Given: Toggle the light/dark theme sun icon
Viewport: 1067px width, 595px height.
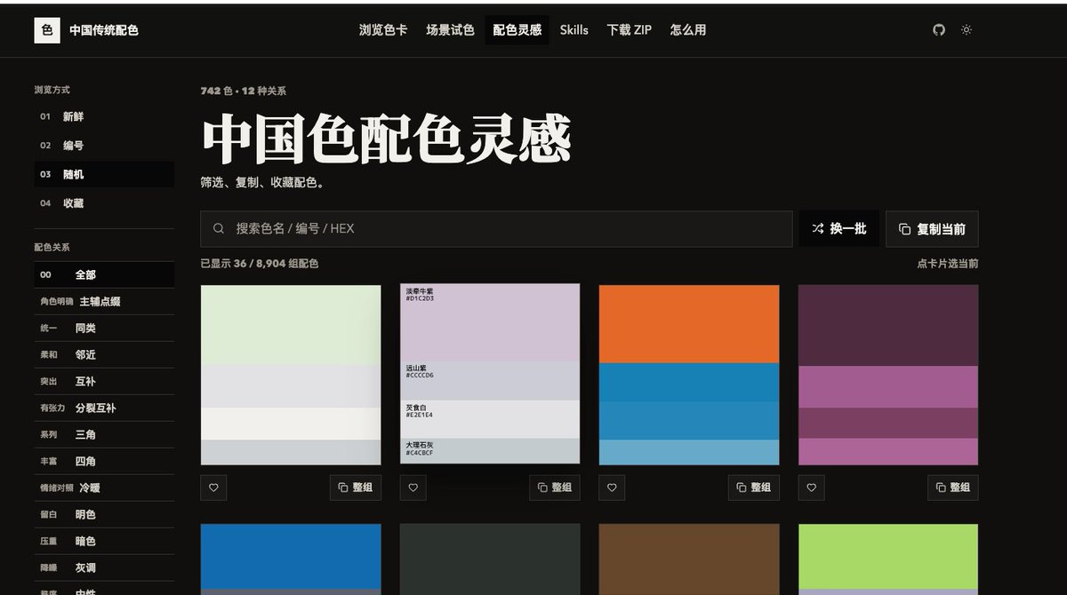Looking at the screenshot, I should pyautogui.click(x=967, y=30).
